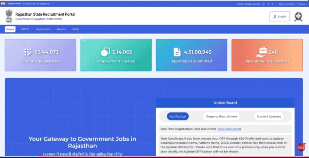Open the Results menu item
Viewport: 309px width, 158px height.
click(61, 29)
